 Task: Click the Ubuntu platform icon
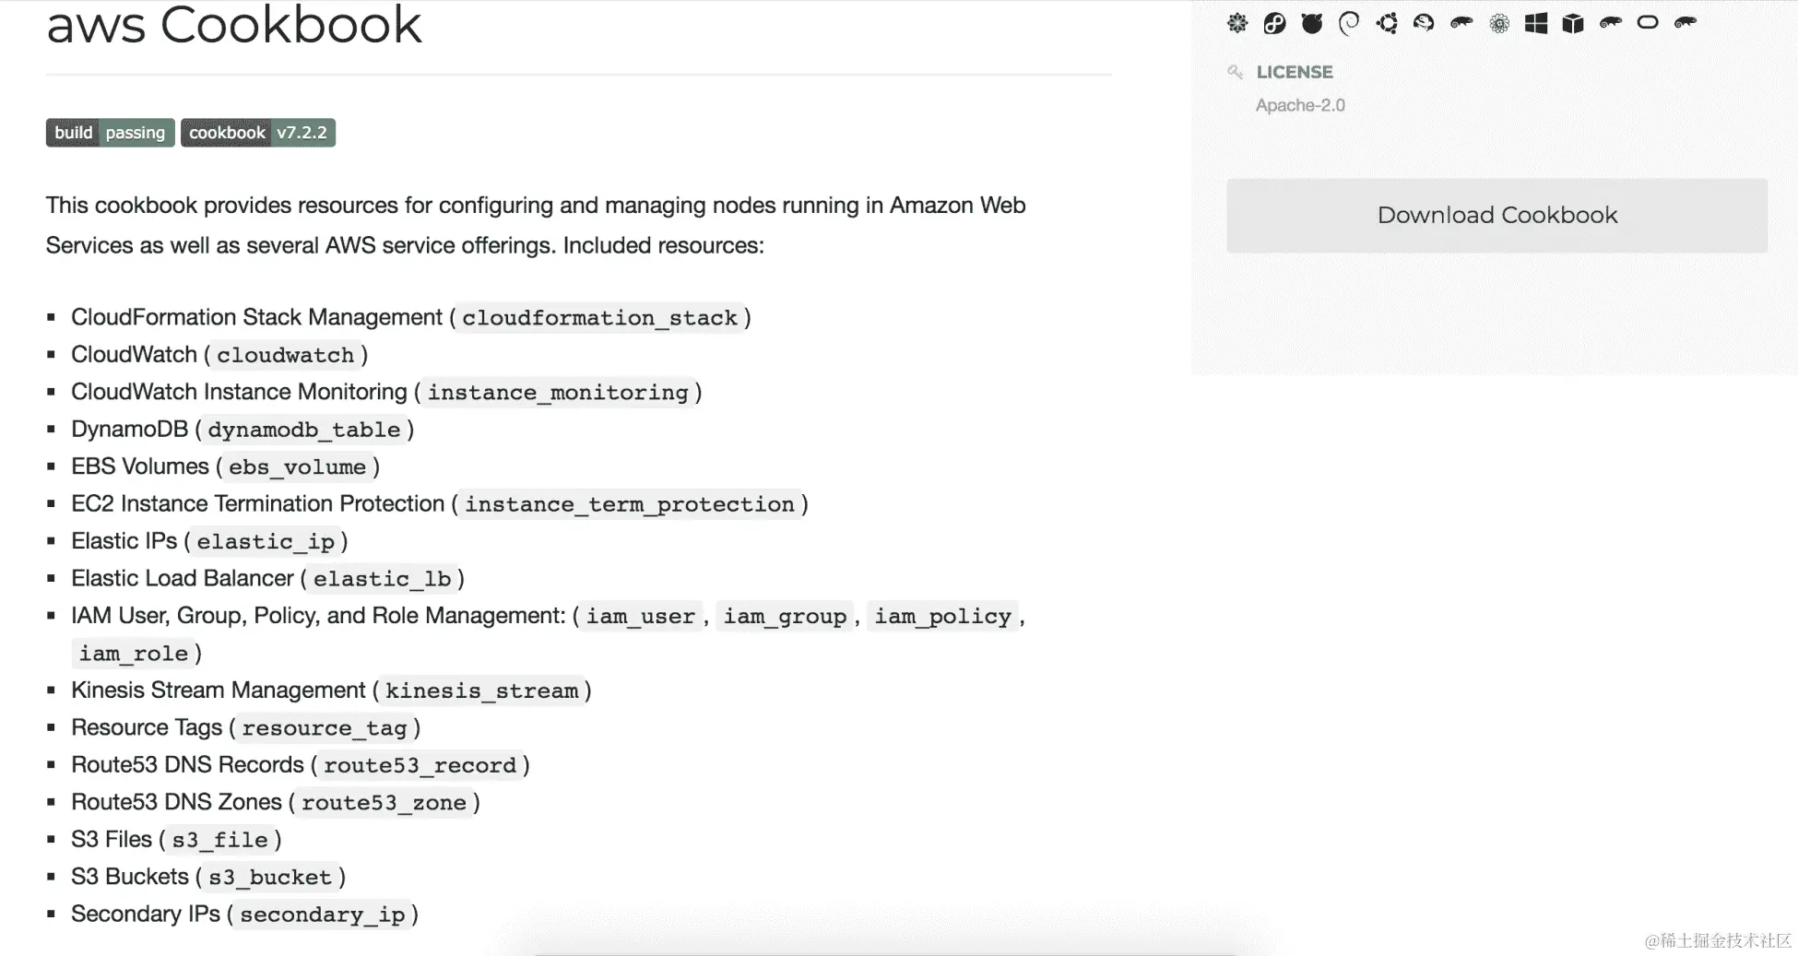click(1387, 23)
